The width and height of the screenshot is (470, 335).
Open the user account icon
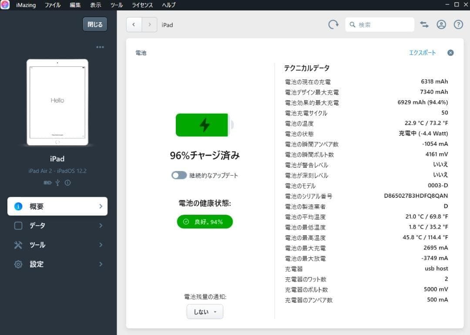(441, 25)
